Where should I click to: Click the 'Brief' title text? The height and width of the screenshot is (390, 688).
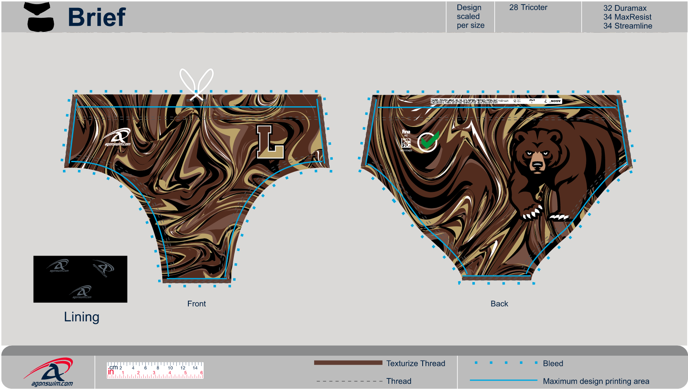(x=96, y=17)
